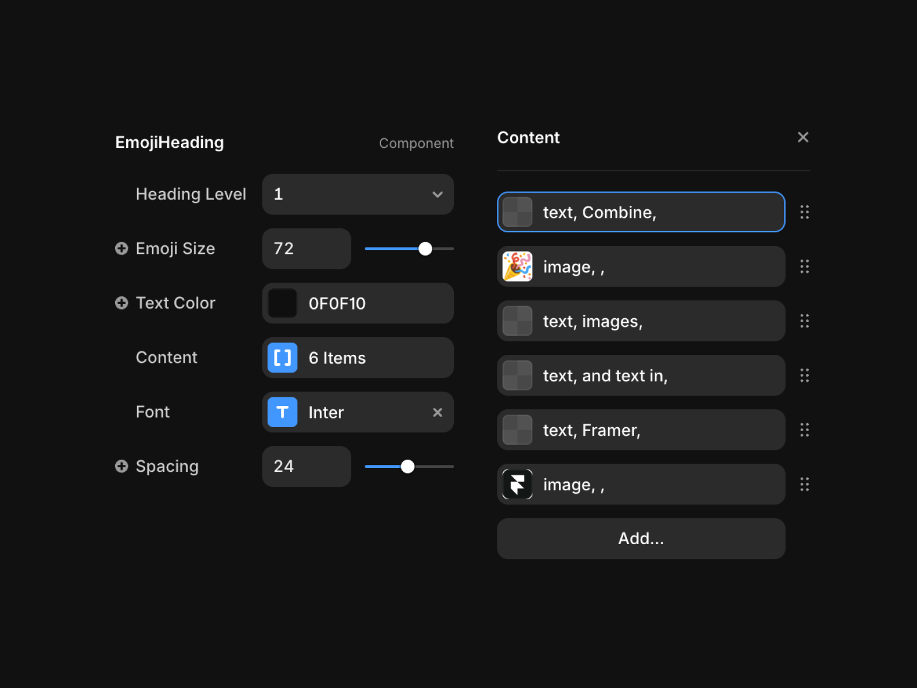Click the Framer logo image thumbnail
The height and width of the screenshot is (688, 917).
518,484
